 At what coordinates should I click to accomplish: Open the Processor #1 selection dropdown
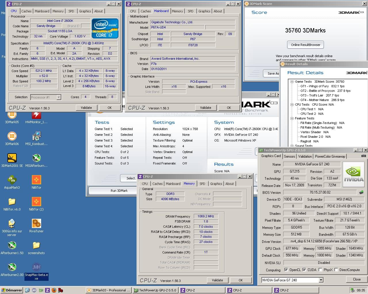click(x=59, y=97)
